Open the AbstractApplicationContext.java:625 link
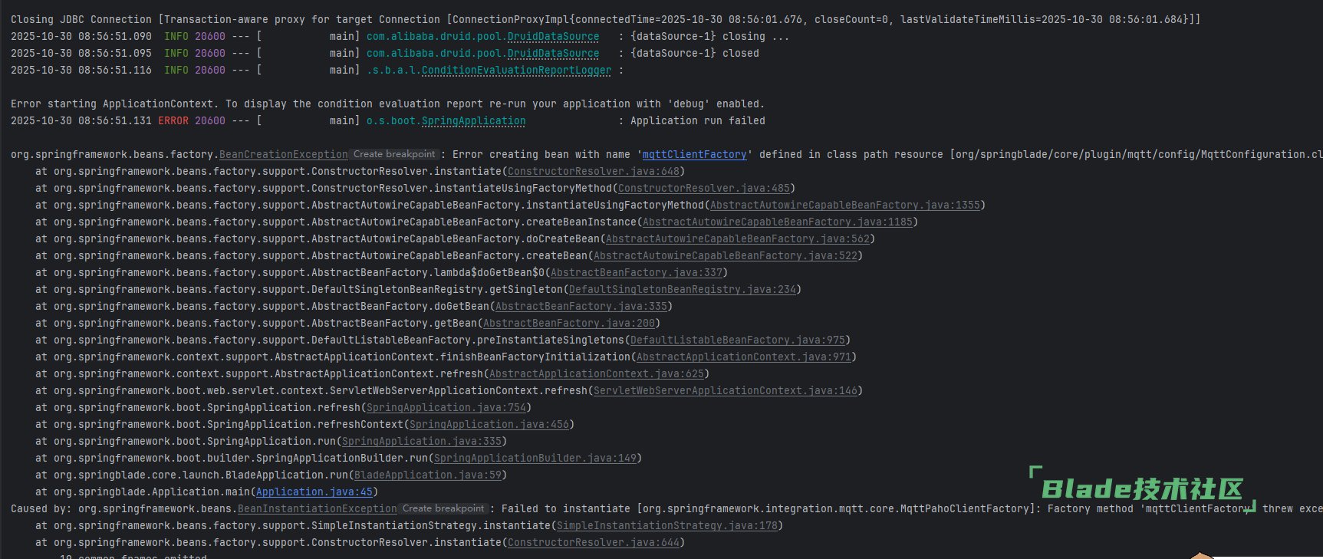The image size is (1323, 559). [x=597, y=374]
